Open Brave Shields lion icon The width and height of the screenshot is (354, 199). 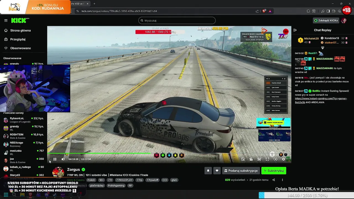tap(264, 11)
